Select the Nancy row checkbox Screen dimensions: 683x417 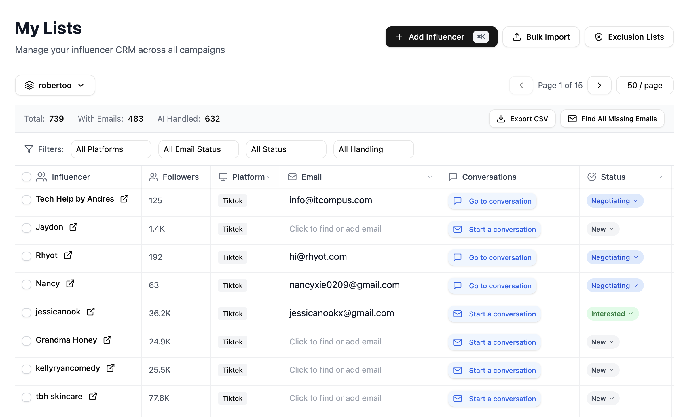26,284
